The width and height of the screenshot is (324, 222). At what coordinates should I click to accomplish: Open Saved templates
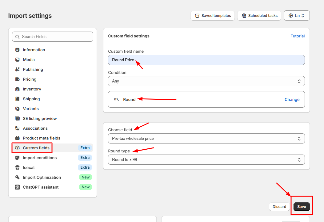point(212,16)
